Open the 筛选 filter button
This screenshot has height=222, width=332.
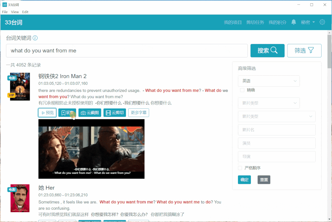[304, 51]
